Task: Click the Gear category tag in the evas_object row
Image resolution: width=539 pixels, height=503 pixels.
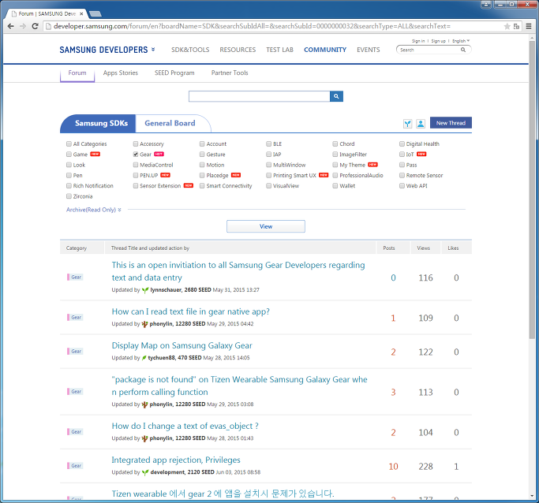Action: (75, 432)
